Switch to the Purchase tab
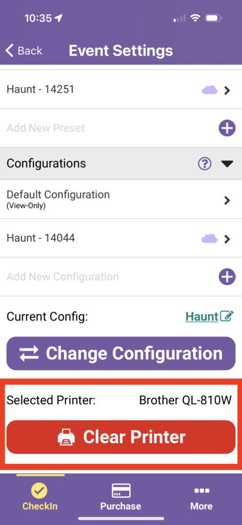Screen dimensions: 242x525 [121, 497]
